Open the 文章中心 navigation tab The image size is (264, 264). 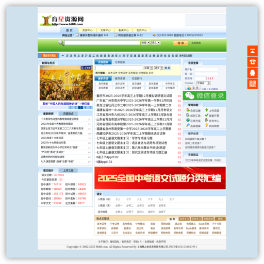pyautogui.click(x=105, y=30)
